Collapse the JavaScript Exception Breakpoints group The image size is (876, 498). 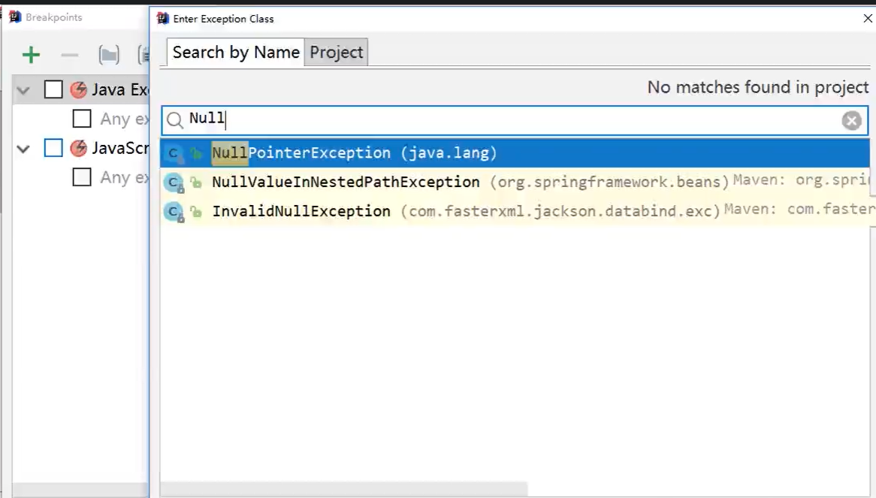point(23,148)
